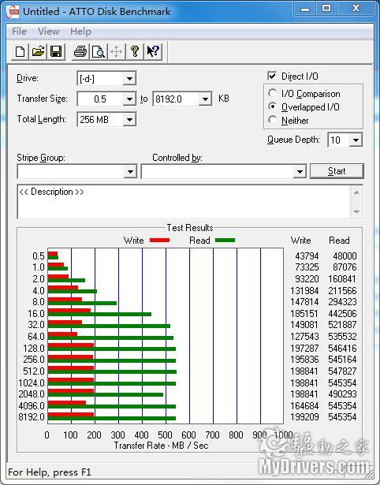Viewport: 380px width, 485px height.
Task: Click the four-arrow move toolbar icon
Action: point(116,51)
